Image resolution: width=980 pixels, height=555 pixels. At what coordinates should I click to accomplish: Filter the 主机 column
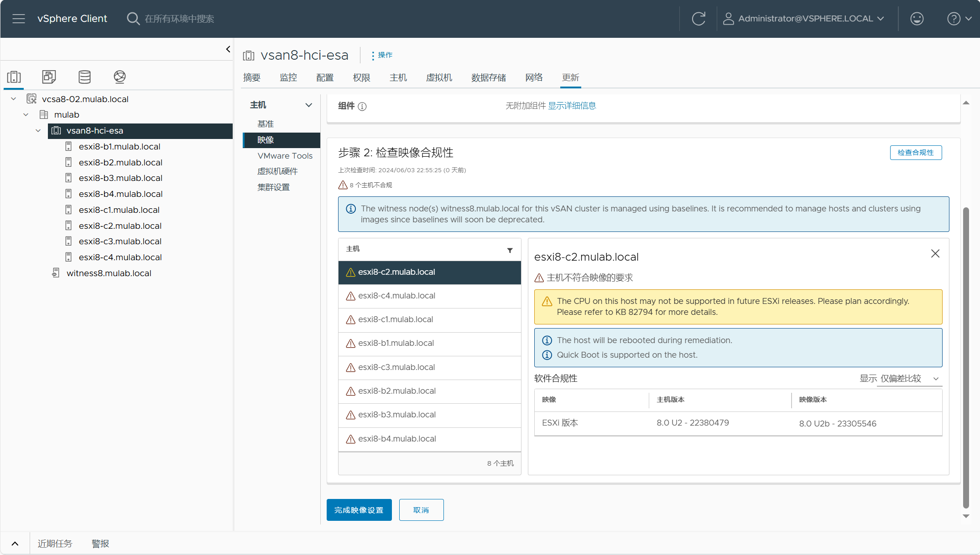pyautogui.click(x=510, y=250)
